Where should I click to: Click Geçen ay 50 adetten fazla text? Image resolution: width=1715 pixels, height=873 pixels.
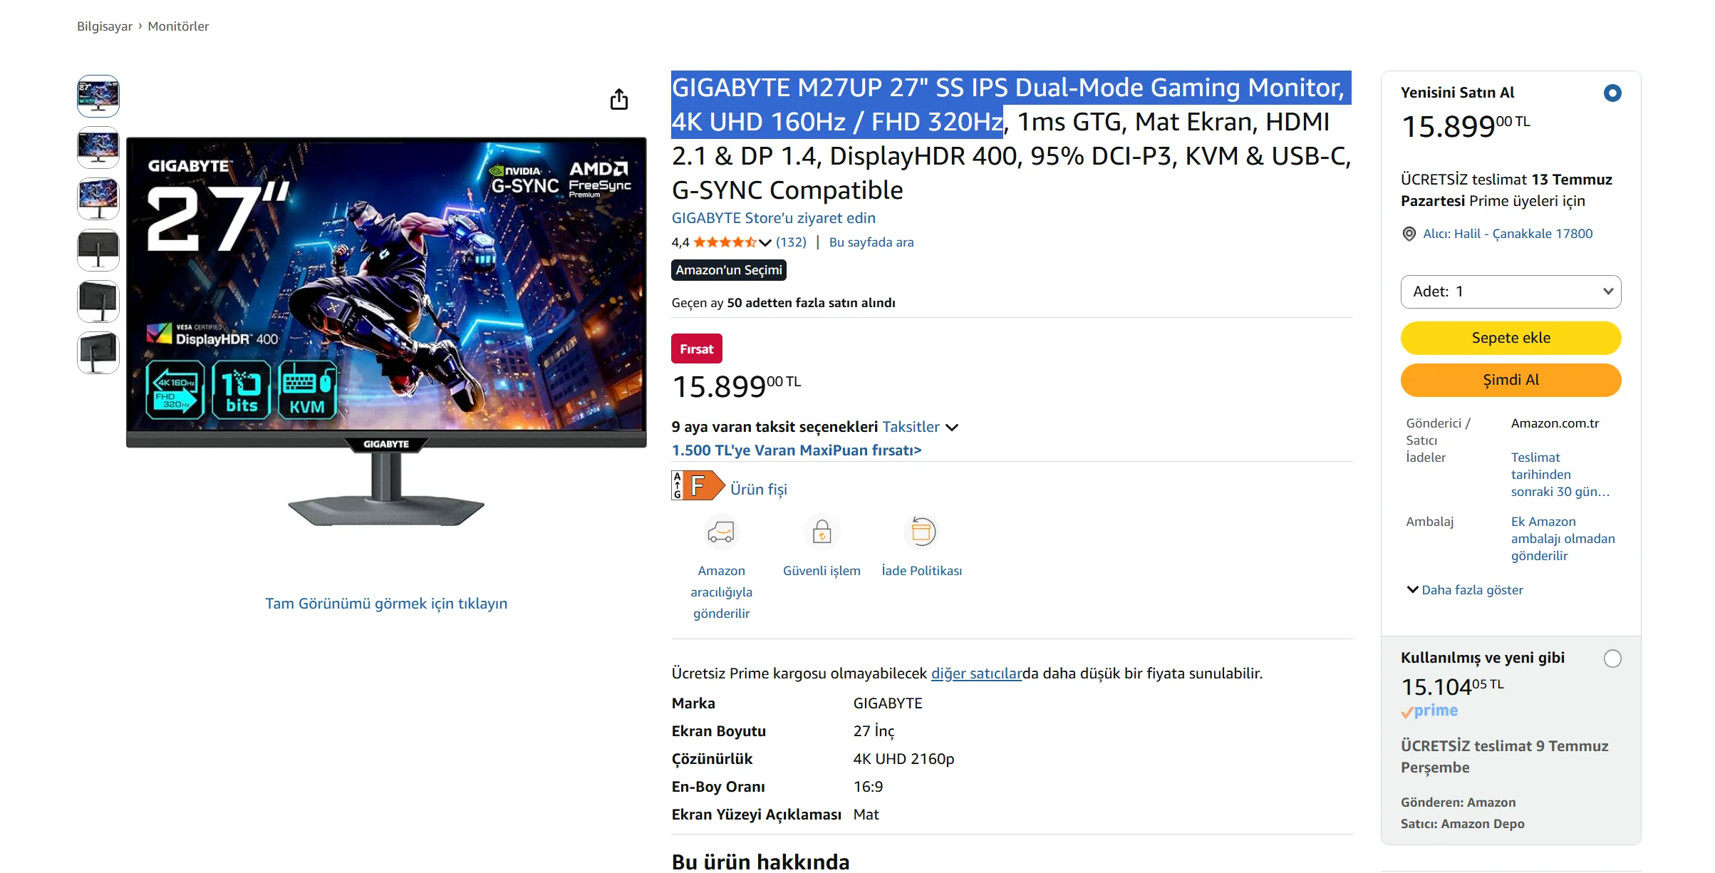coord(784,303)
